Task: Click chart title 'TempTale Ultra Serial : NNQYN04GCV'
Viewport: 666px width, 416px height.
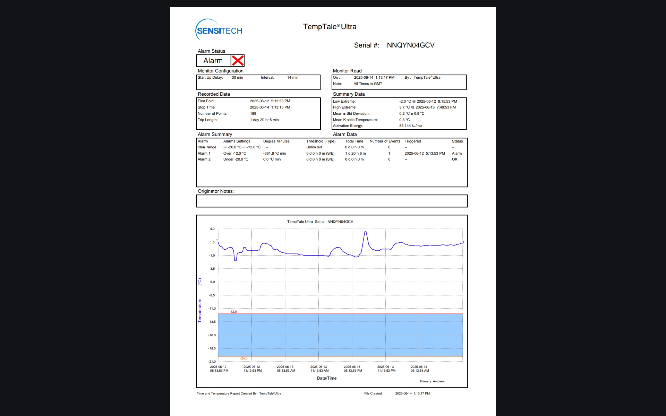Action: coord(320,222)
